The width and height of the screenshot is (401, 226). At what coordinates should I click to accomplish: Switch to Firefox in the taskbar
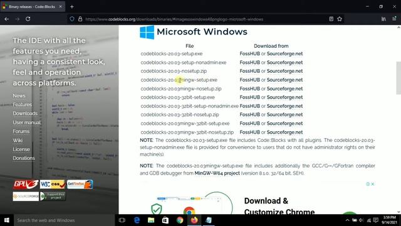pyautogui.click(x=194, y=220)
